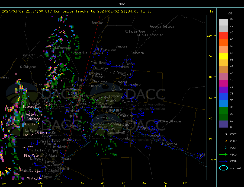Choose the light blue 30–35 dBZ swatch

tap(223, 104)
